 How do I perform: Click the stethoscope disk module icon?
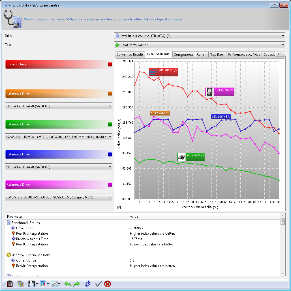point(13,19)
